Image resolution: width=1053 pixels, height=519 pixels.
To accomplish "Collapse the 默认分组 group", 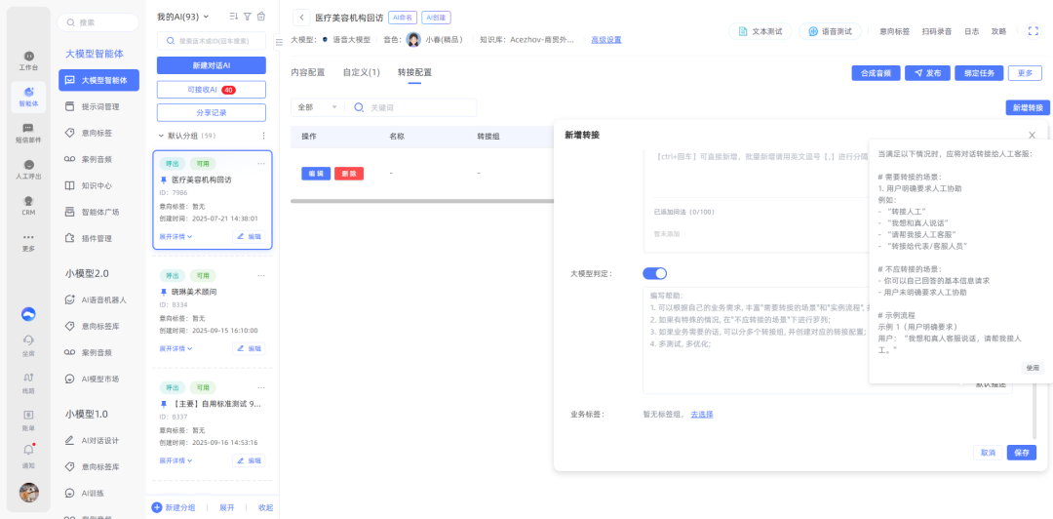I will (x=162, y=136).
